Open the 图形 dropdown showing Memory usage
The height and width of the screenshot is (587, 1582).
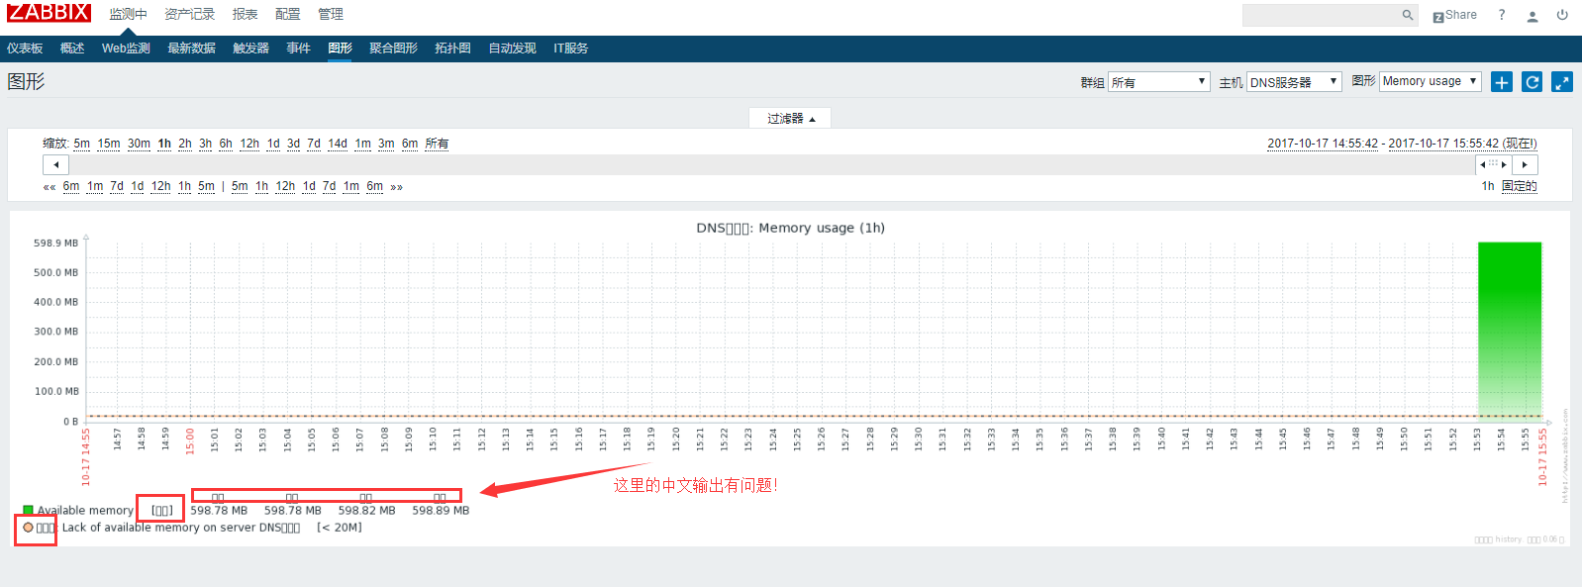click(x=1431, y=81)
